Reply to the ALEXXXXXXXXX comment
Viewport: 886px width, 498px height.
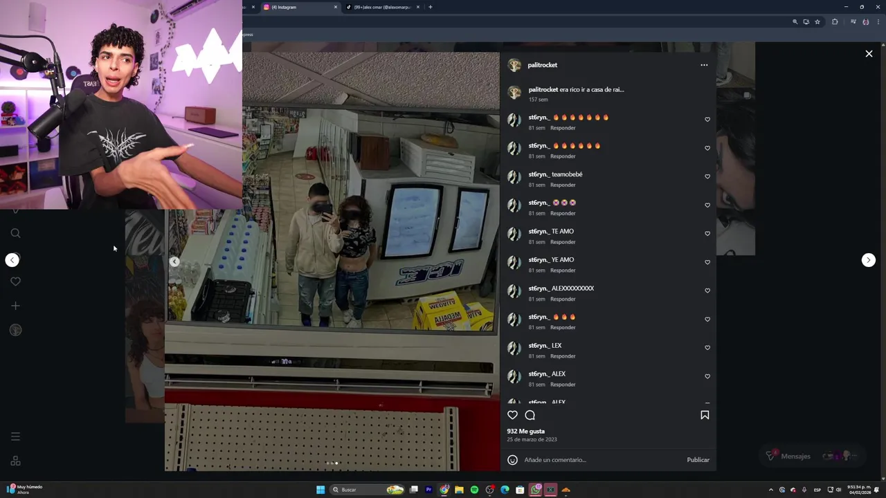click(x=563, y=299)
